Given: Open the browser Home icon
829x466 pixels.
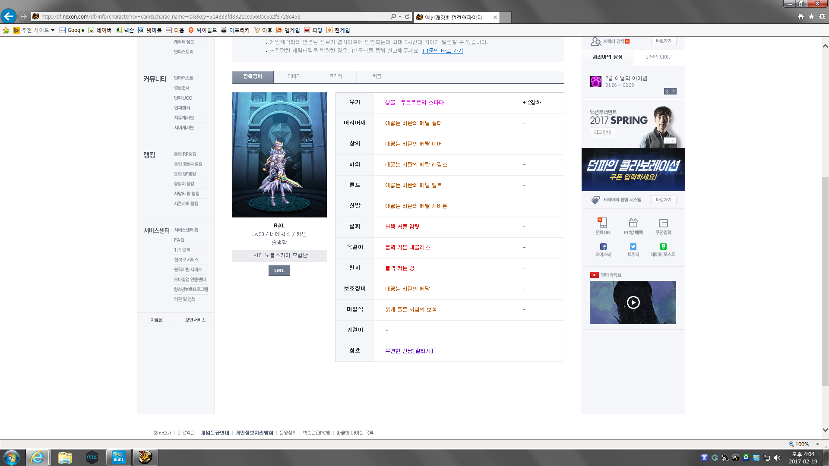Looking at the screenshot, I should click(801, 16).
